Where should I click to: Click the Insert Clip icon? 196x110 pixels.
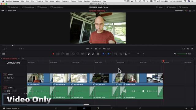(73, 54)
